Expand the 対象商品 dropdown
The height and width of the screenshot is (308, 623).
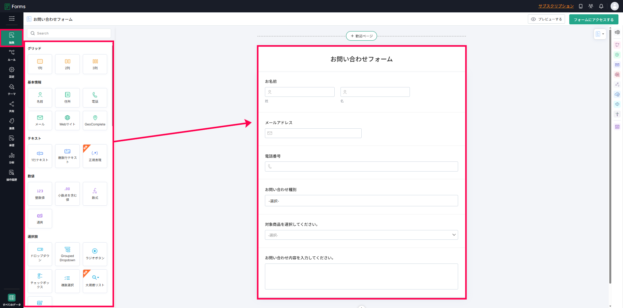coord(361,235)
